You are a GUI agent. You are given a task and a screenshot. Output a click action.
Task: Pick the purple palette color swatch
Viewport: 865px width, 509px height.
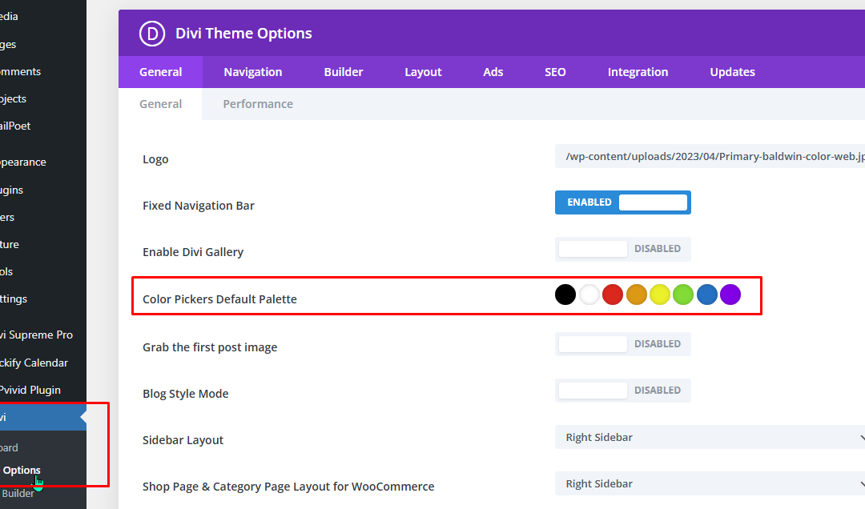[730, 295]
